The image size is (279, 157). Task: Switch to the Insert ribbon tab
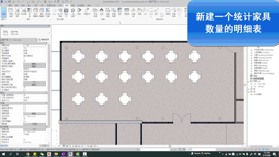tap(29, 6)
